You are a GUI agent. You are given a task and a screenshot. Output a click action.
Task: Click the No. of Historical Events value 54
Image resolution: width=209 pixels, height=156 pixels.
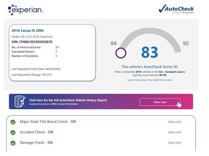[57, 47]
